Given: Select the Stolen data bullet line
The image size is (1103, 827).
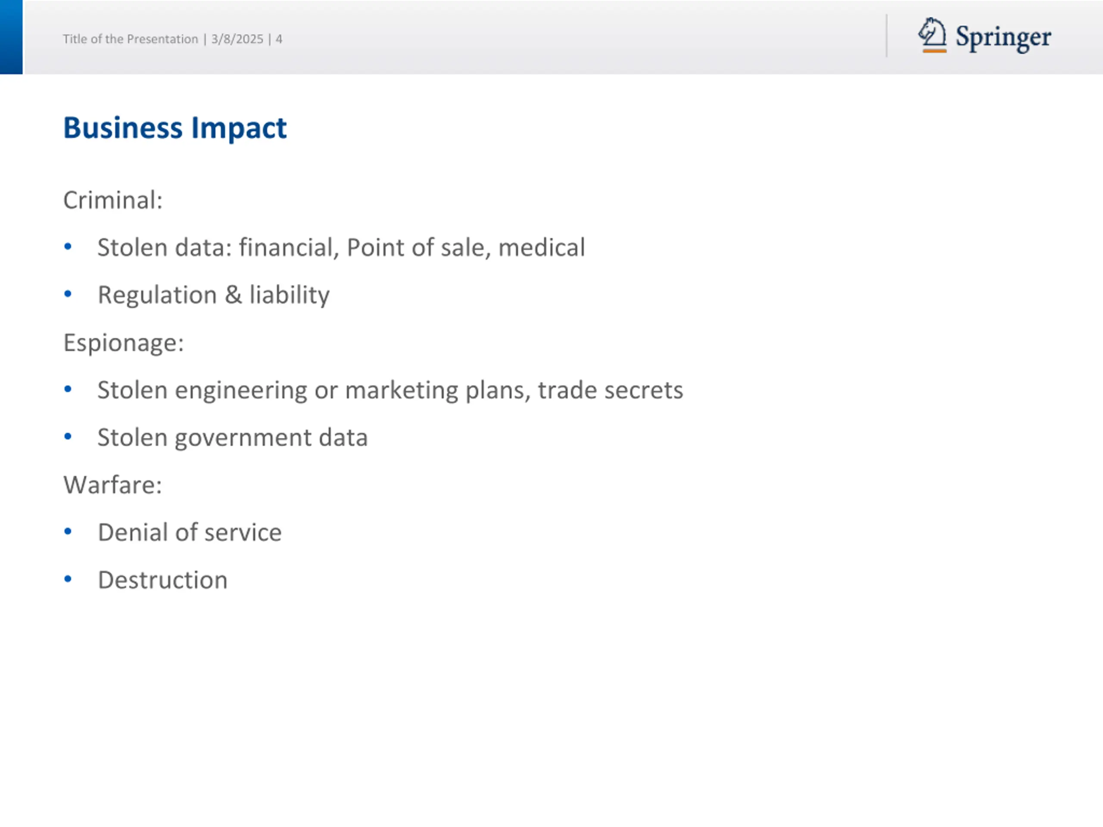Looking at the screenshot, I should tap(341, 248).
